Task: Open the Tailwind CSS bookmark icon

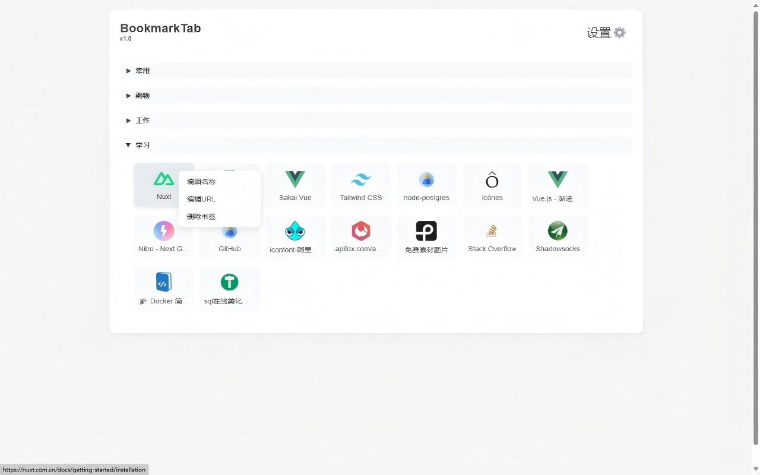Action: pyautogui.click(x=361, y=179)
